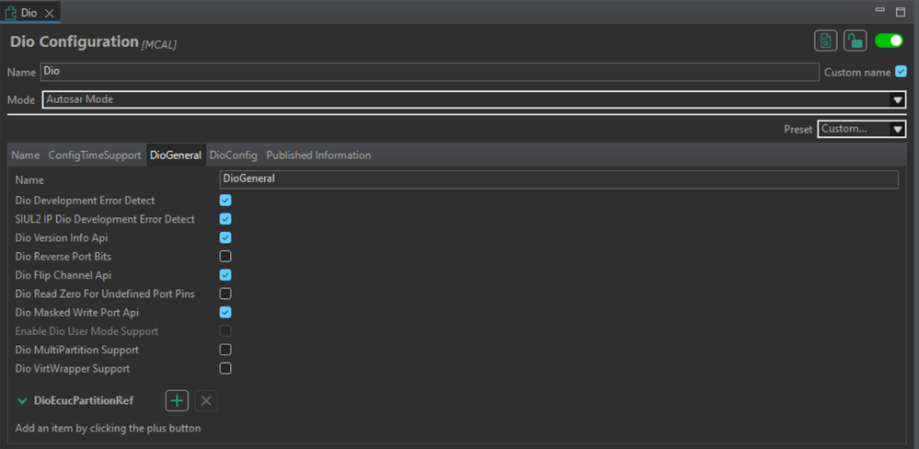Collapse the DioEcucPartitionRef section
Viewport: 919px width, 449px height.
tap(22, 401)
